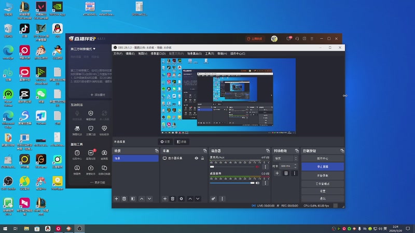
Task: Open user avatar in companion title bar
Action: (274, 38)
